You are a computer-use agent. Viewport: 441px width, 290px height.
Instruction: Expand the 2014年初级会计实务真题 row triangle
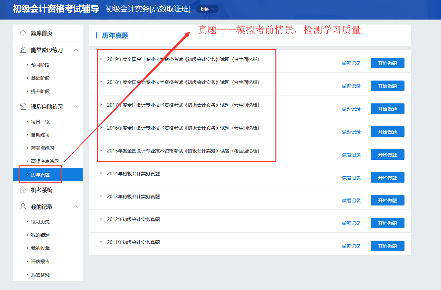[101, 173]
